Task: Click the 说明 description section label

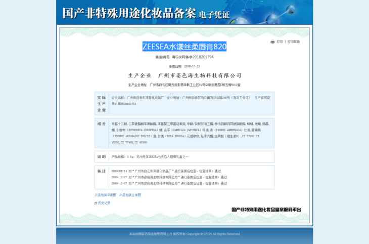Action: tap(102, 157)
